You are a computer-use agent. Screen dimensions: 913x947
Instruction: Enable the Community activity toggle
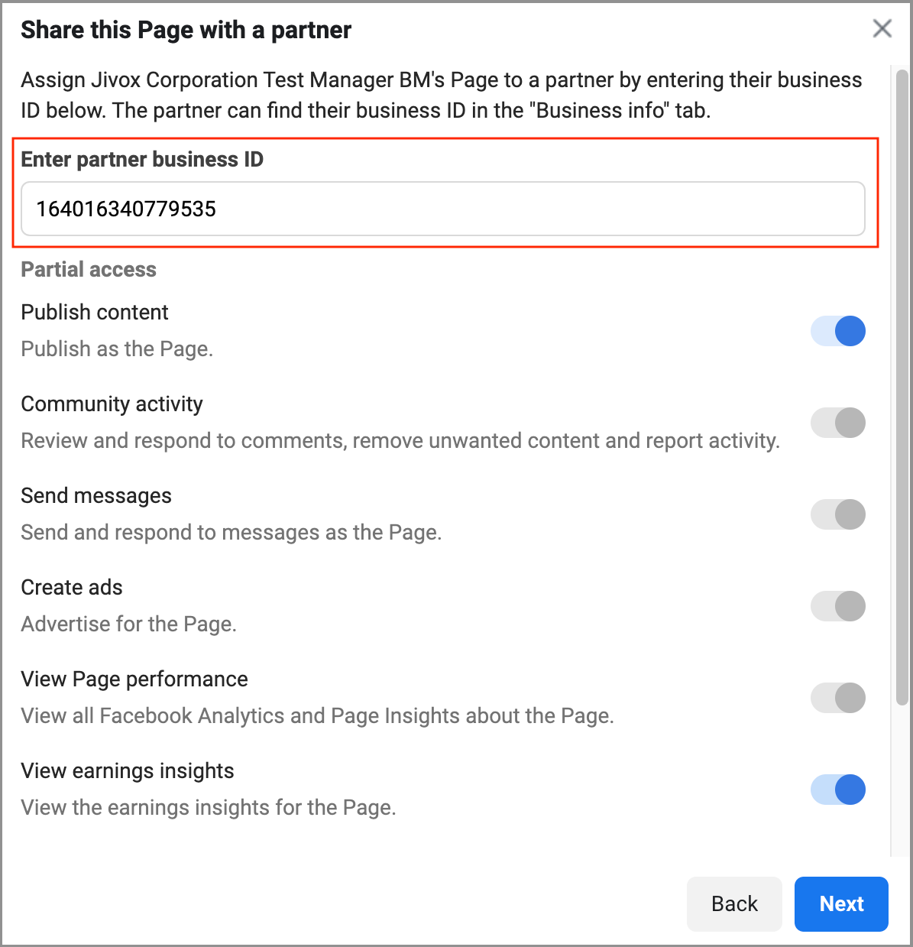[838, 423]
